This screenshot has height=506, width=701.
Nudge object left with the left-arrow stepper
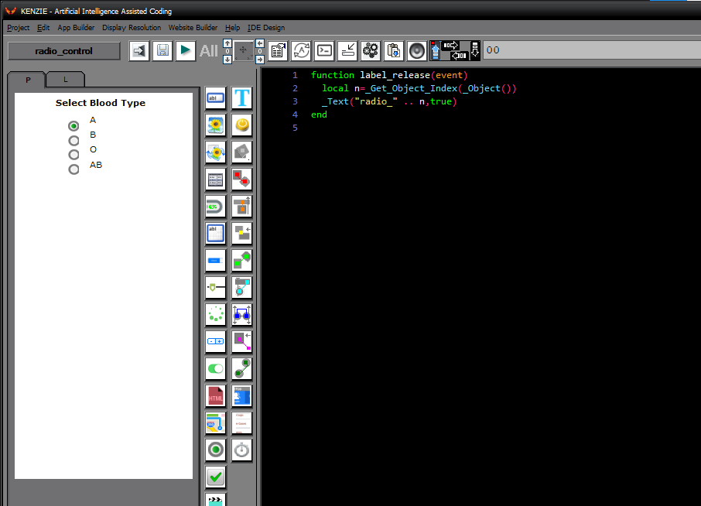tap(260, 43)
